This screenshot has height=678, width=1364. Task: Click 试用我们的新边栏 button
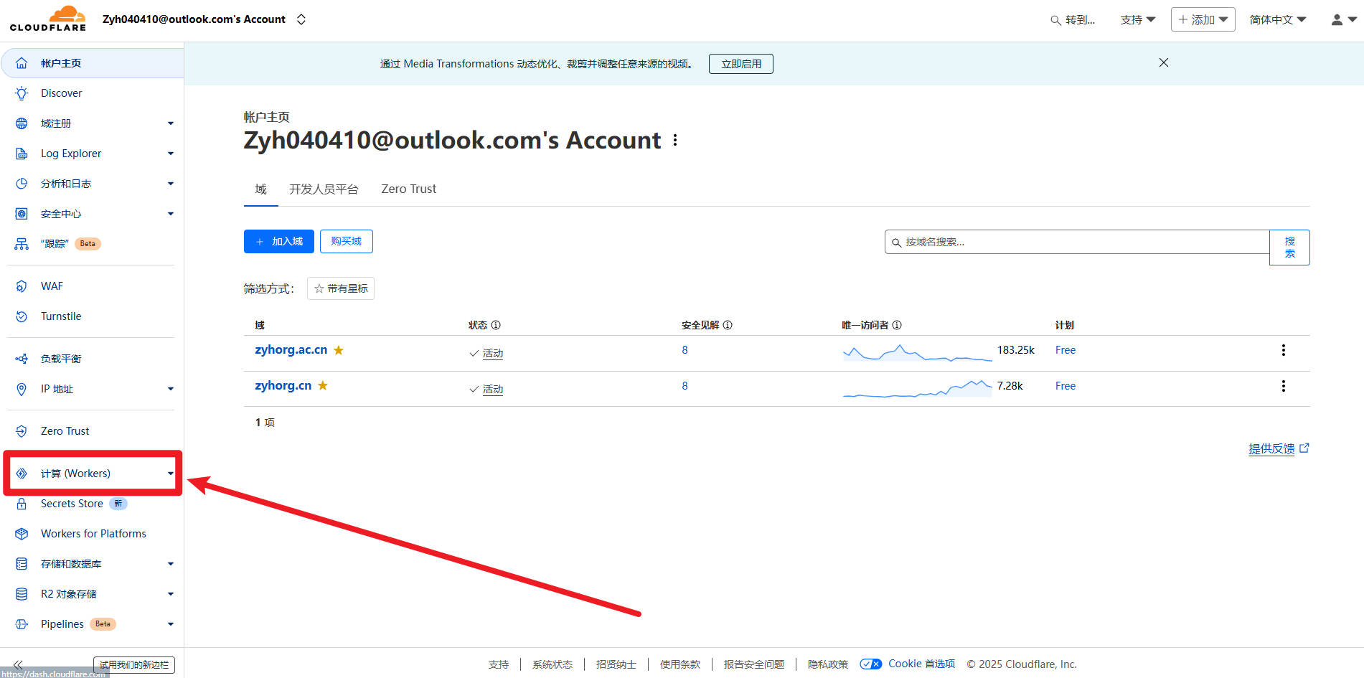[x=134, y=665]
